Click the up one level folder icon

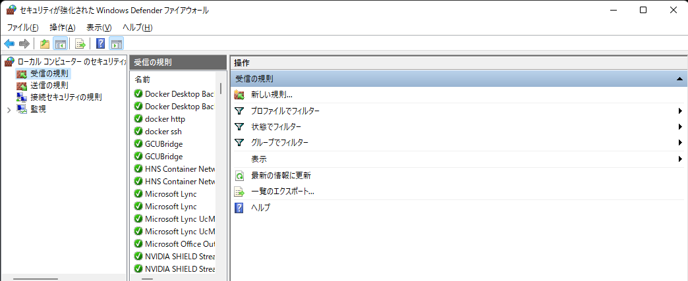point(44,44)
